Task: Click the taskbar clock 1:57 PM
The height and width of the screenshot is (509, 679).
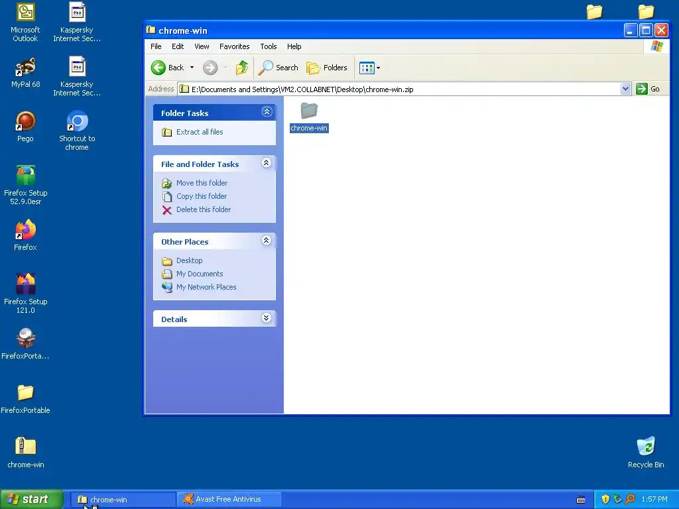Action: tap(654, 500)
